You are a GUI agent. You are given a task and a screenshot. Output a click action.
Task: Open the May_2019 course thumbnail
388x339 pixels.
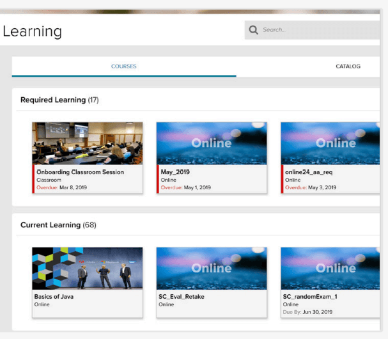point(212,143)
